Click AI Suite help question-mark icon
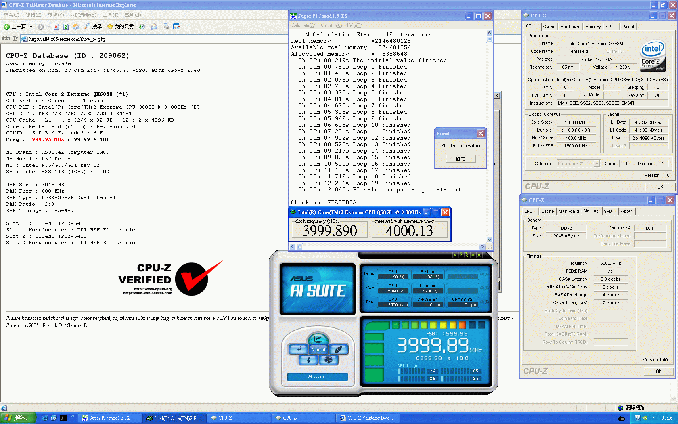Image resolution: width=678 pixels, height=424 pixels. (461, 255)
